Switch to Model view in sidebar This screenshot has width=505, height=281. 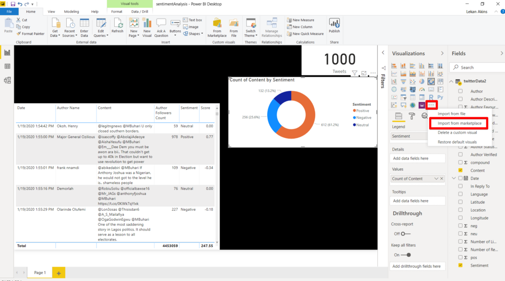7,80
